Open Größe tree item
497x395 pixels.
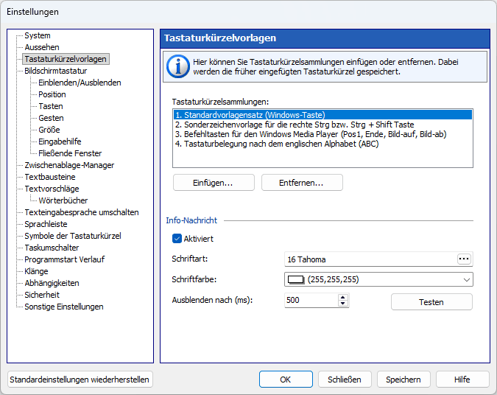(x=49, y=130)
